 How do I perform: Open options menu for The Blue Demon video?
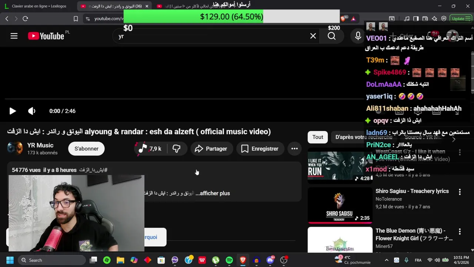coord(460,232)
